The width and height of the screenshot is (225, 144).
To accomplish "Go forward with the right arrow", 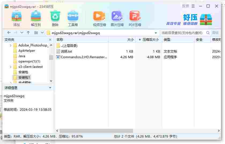I will point(16,33).
